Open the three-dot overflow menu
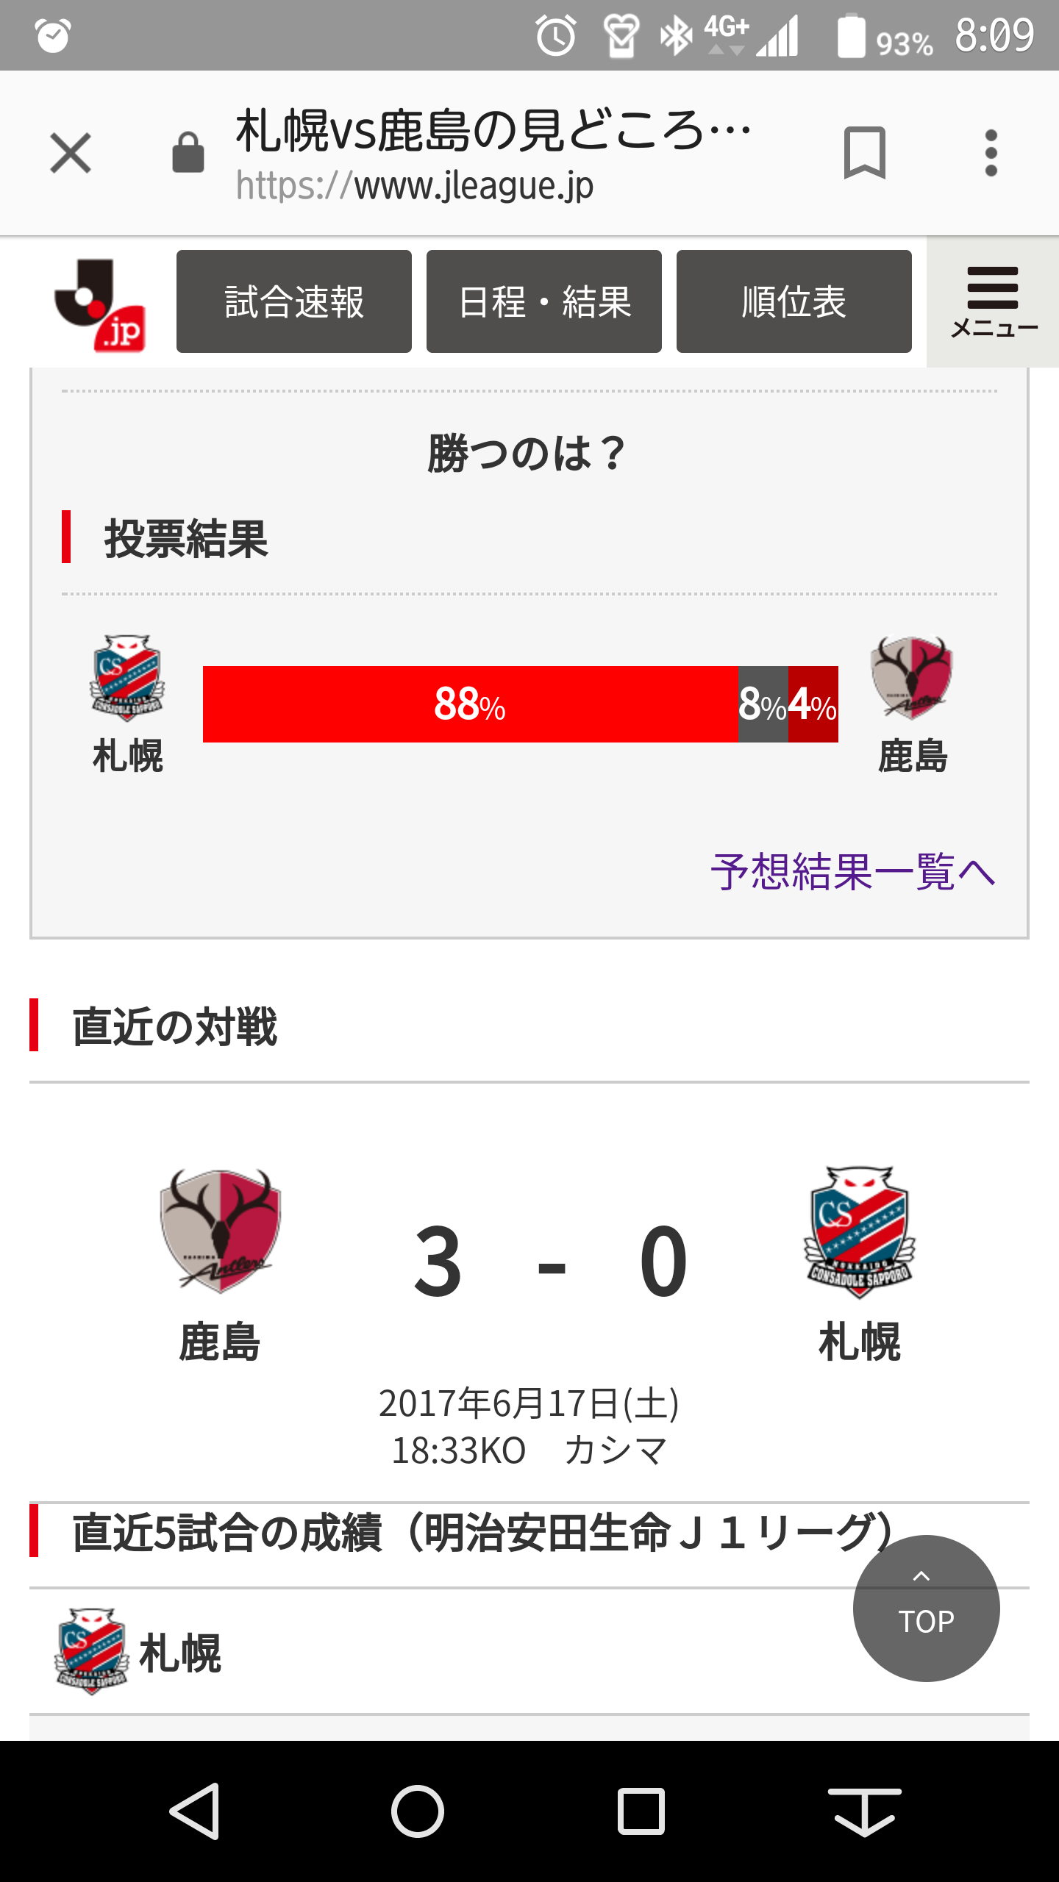Image resolution: width=1059 pixels, height=1882 pixels. [991, 153]
